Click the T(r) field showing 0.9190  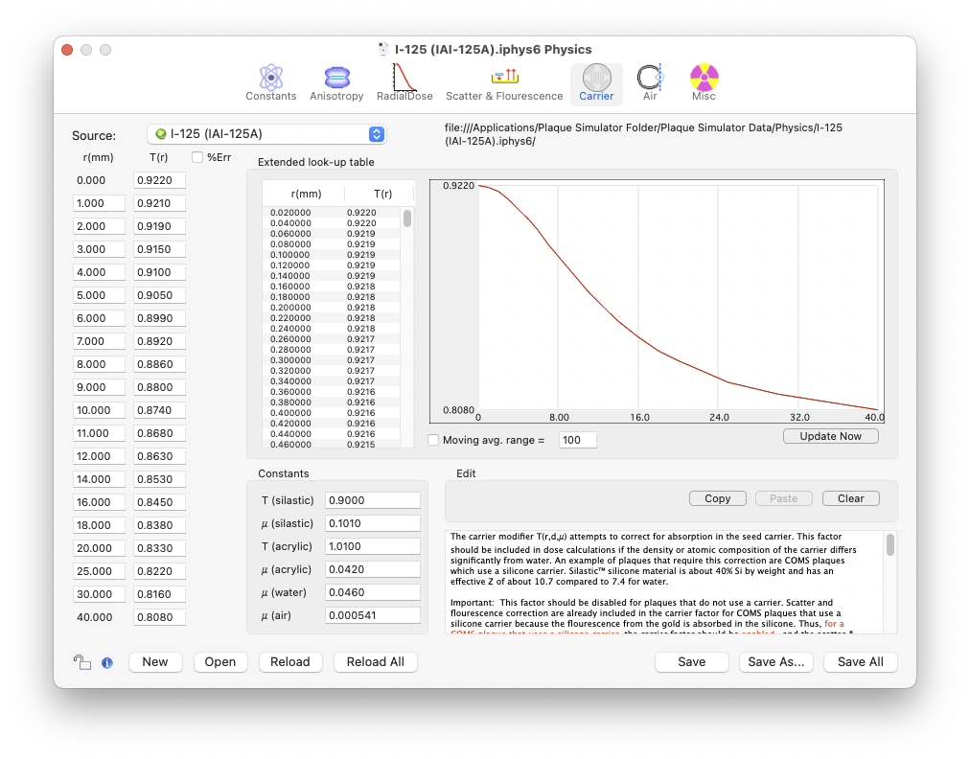(x=160, y=226)
